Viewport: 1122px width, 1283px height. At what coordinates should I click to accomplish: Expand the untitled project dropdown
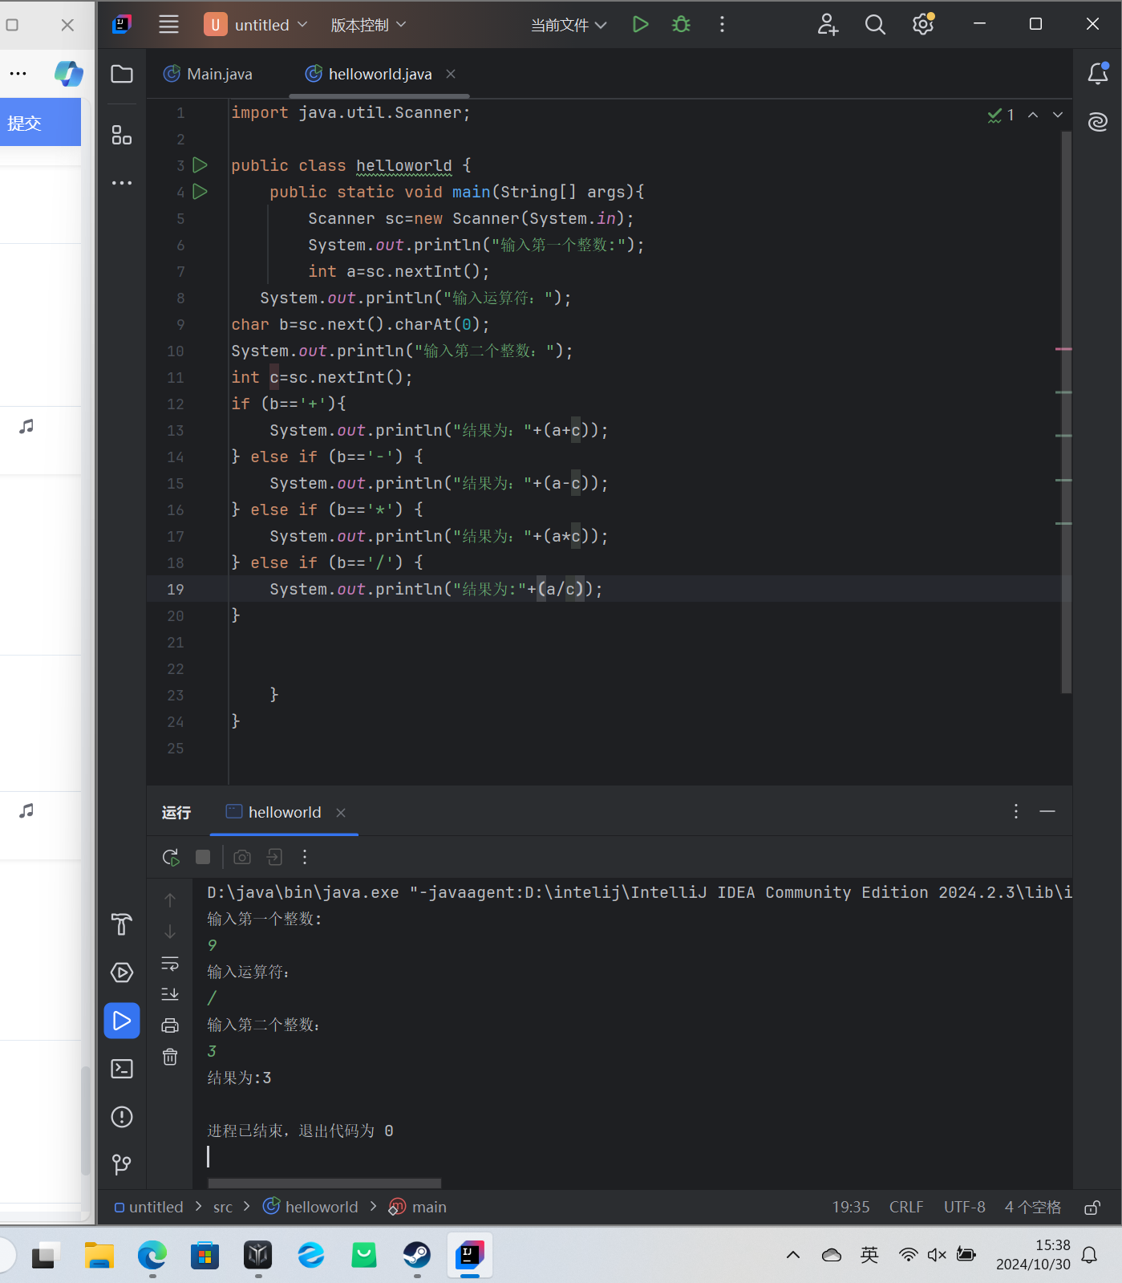coord(257,25)
